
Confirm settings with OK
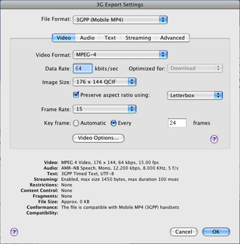(216, 232)
